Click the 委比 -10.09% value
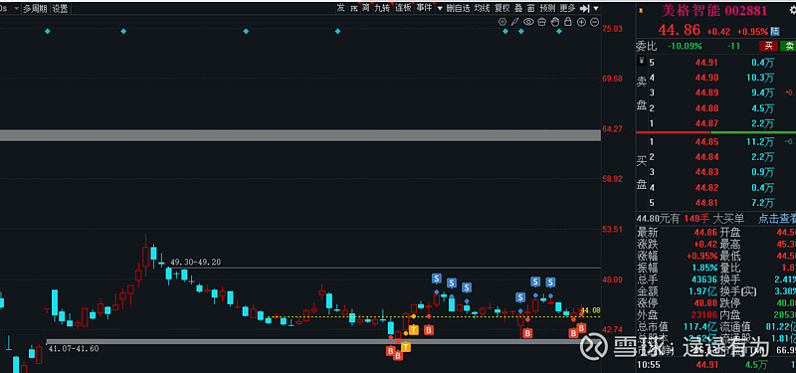Image resolution: width=796 pixels, height=373 pixels. tap(685, 46)
